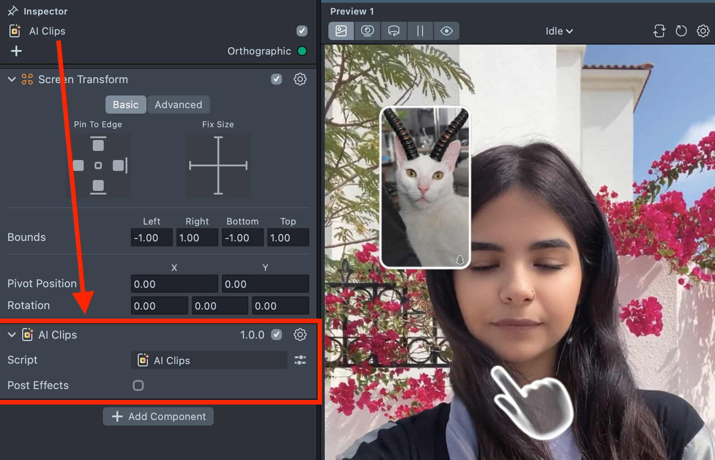Click the Script field options sliders icon
715x460 pixels.
(x=300, y=360)
